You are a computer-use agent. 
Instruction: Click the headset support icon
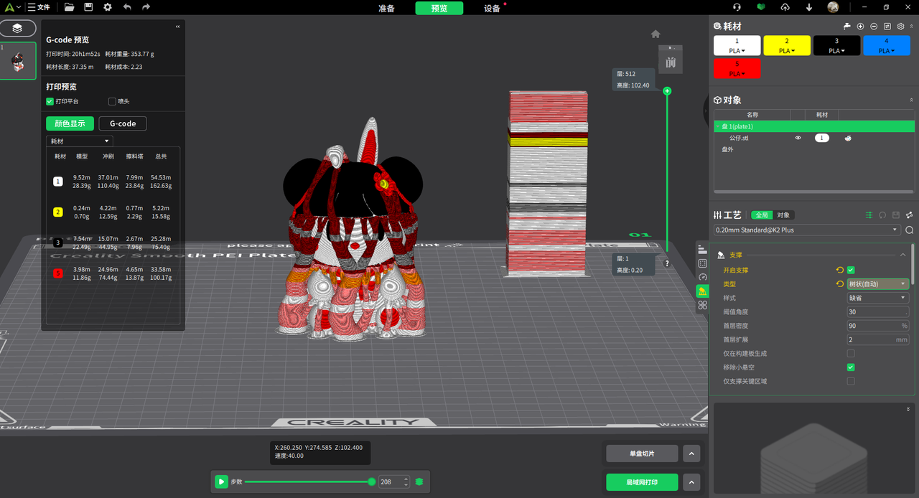coord(737,7)
